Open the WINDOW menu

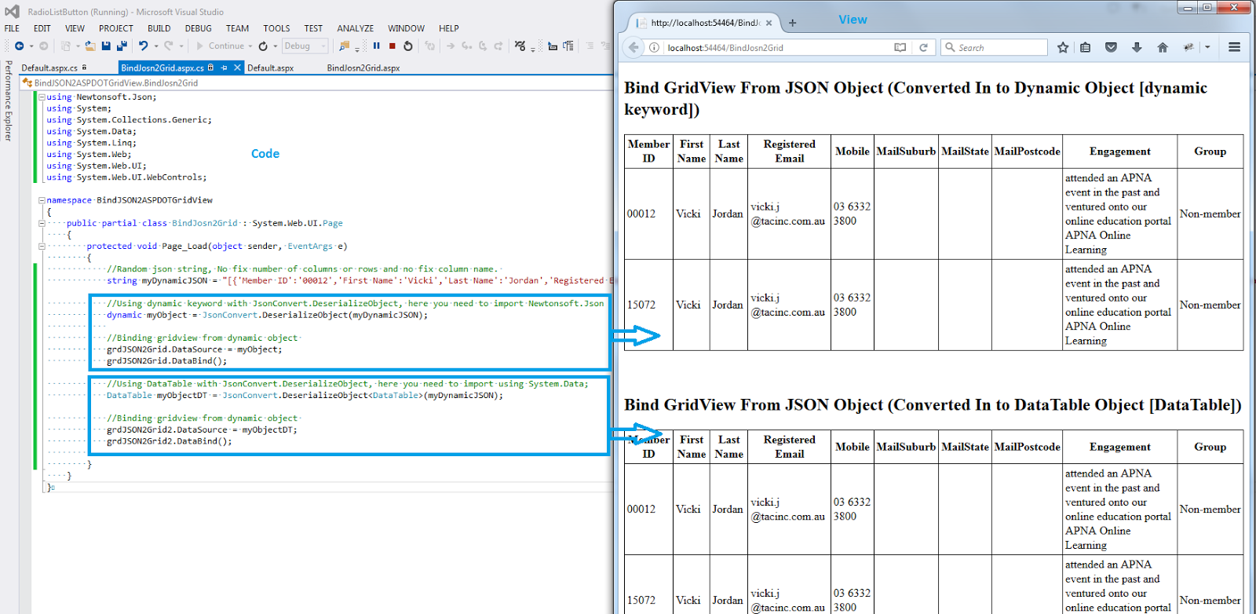[x=406, y=28]
